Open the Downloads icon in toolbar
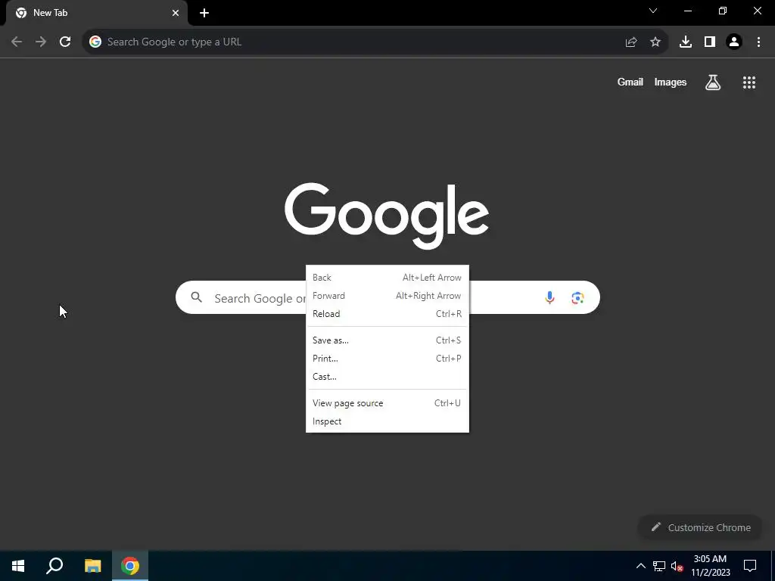775x581 pixels. point(686,42)
